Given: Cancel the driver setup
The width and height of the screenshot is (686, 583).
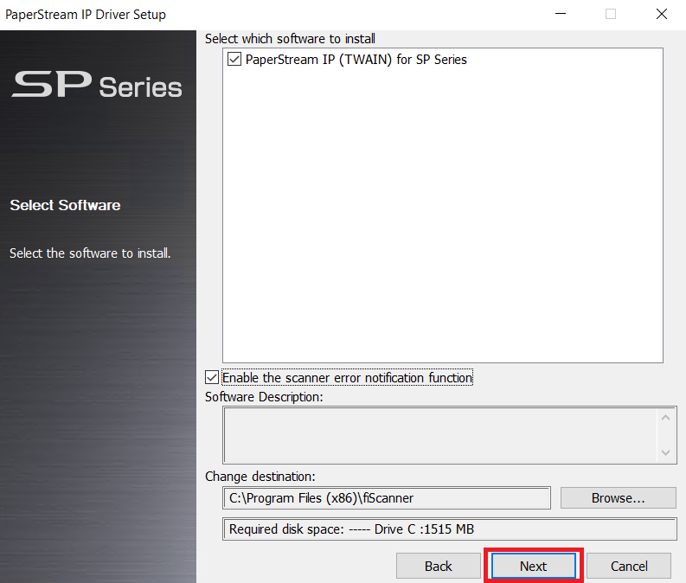Looking at the screenshot, I should click(629, 566).
